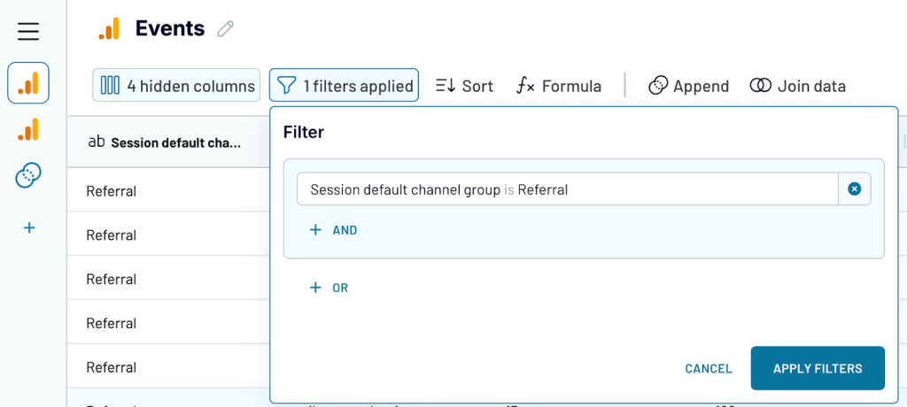The height and width of the screenshot is (407, 907).
Task: Edit the Session default channel group filter
Action: (x=568, y=189)
